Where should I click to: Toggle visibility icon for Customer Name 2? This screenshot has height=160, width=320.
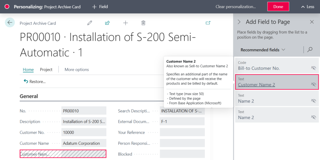pyautogui.click(x=313, y=85)
